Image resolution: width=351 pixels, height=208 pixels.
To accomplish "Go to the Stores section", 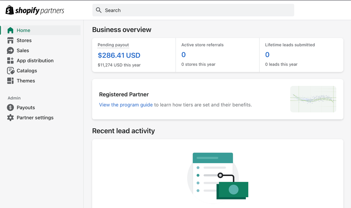I will tap(24, 40).
